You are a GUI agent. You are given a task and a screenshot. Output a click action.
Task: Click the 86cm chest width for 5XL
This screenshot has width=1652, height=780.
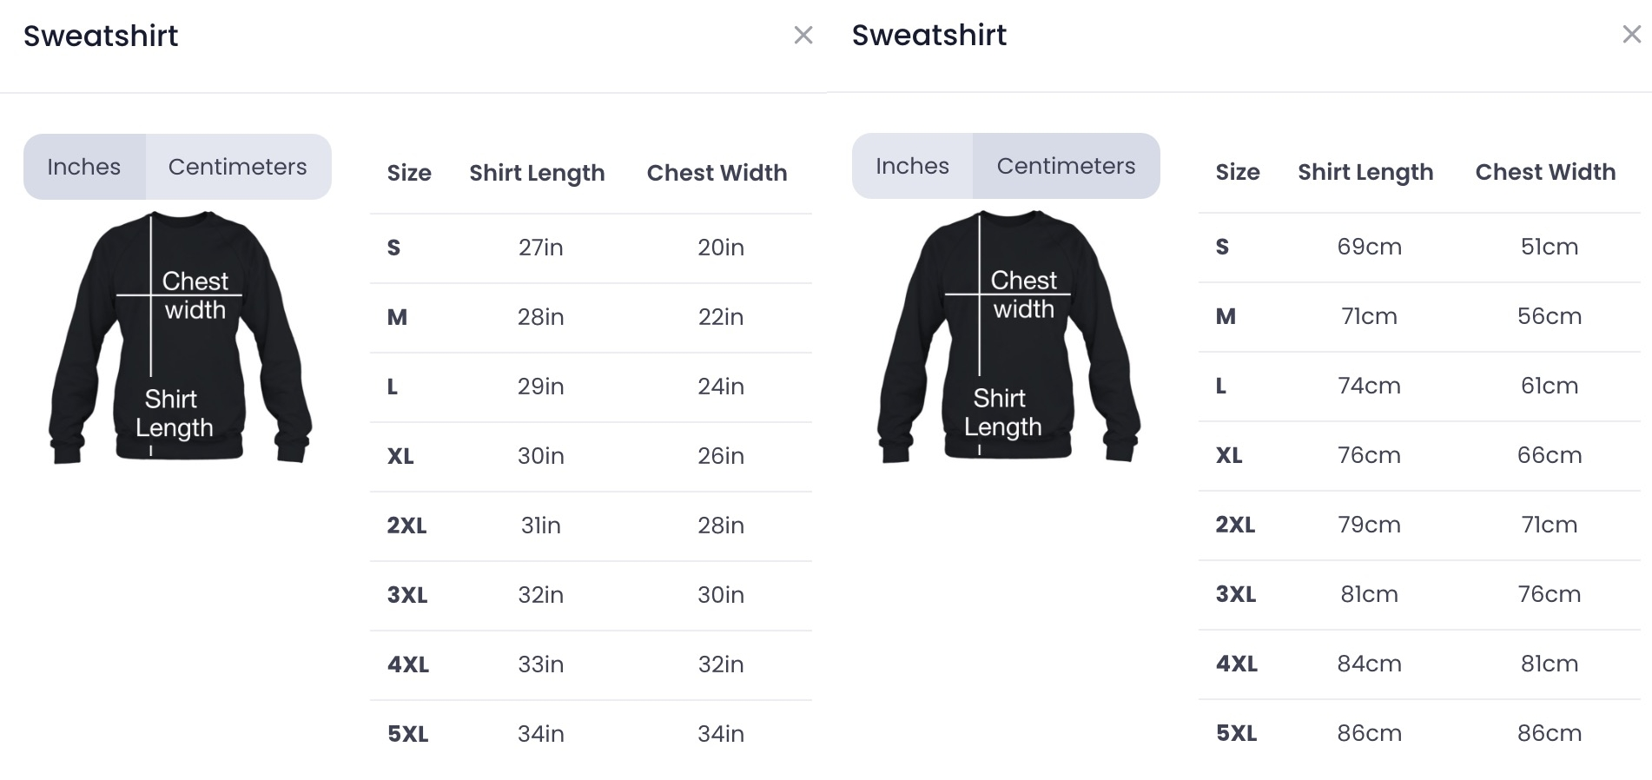1550,733
